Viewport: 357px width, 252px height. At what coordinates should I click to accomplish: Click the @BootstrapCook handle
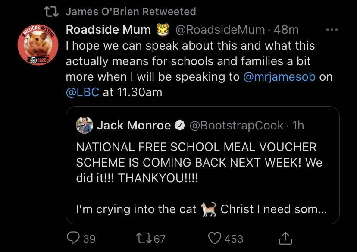click(236, 125)
